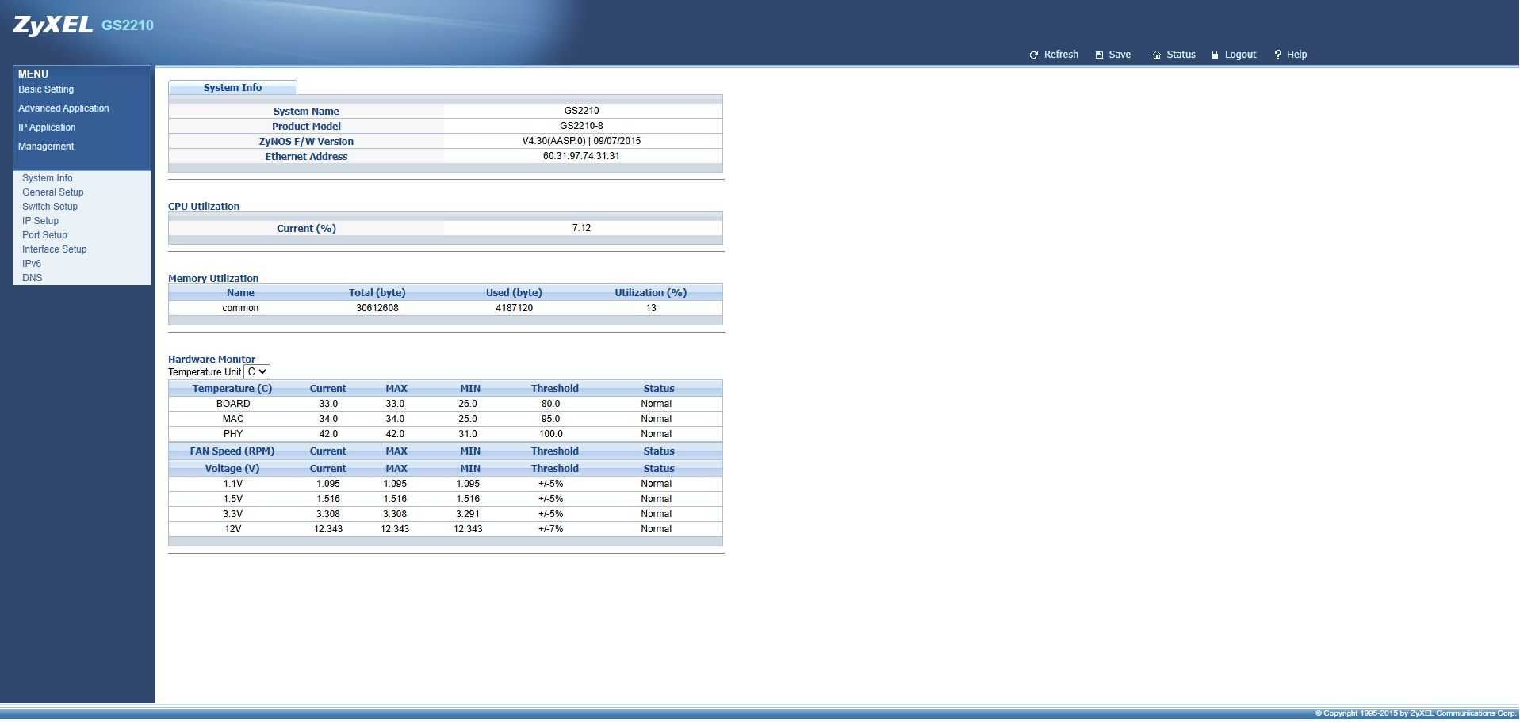Viewport: 1520px width, 723px height.
Task: Click 3.3V minimum value 3.291
Action: coord(468,514)
